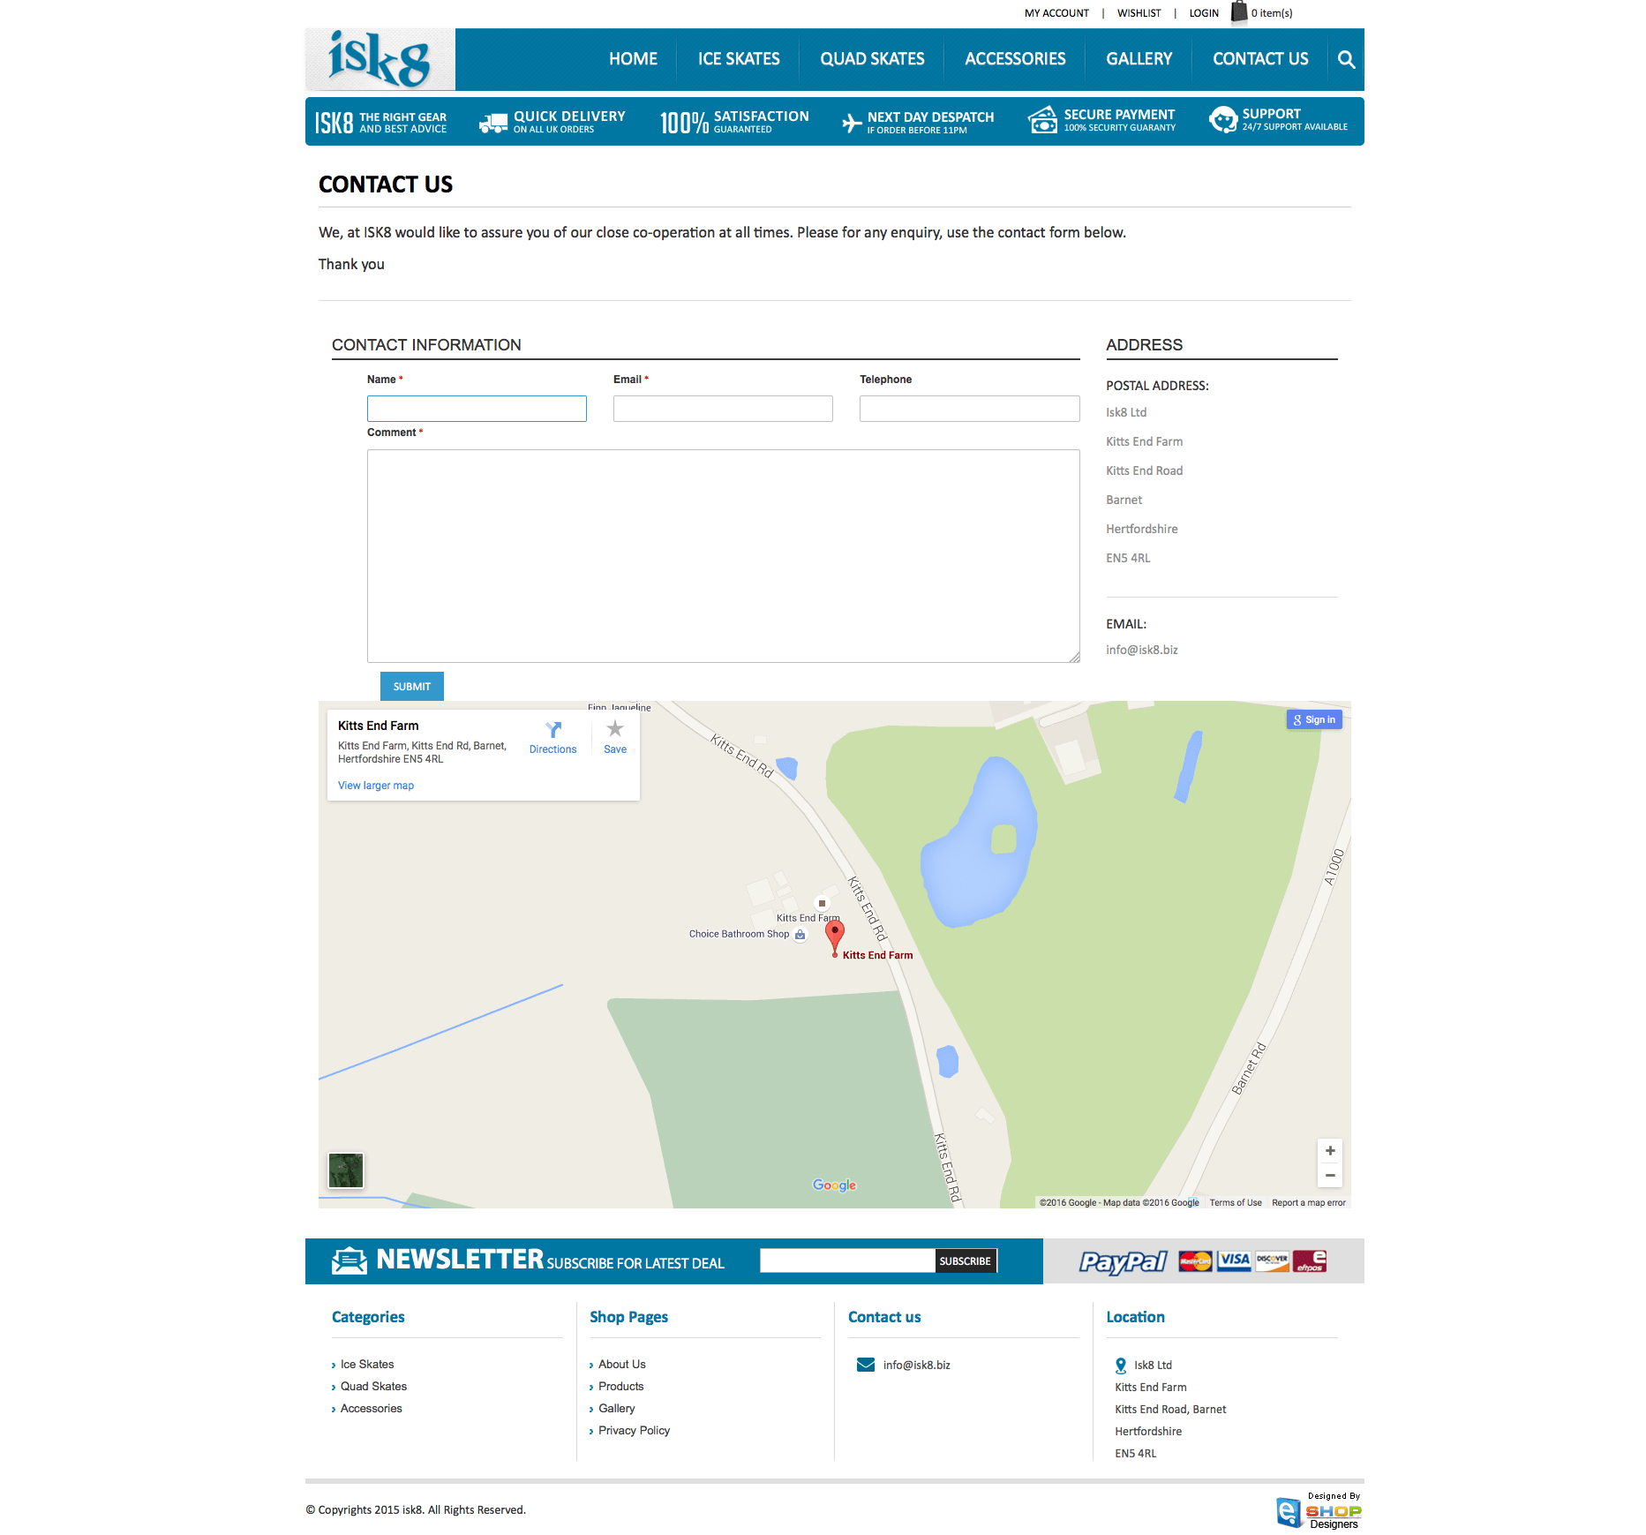Focus the Name input field
The width and height of the screenshot is (1646, 1535).
[477, 409]
